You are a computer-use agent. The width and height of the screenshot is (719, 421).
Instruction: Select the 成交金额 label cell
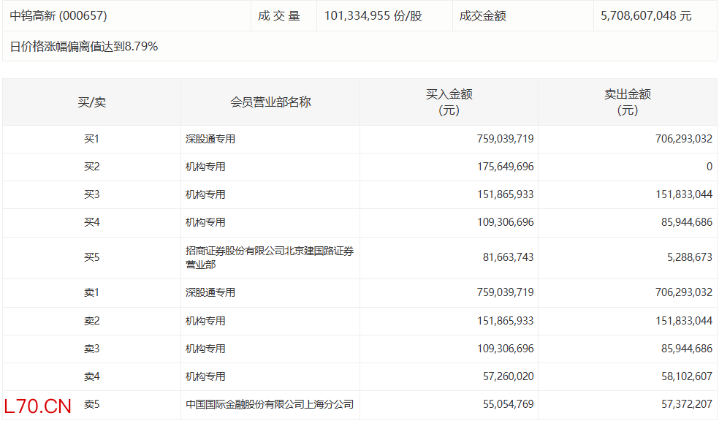(482, 15)
